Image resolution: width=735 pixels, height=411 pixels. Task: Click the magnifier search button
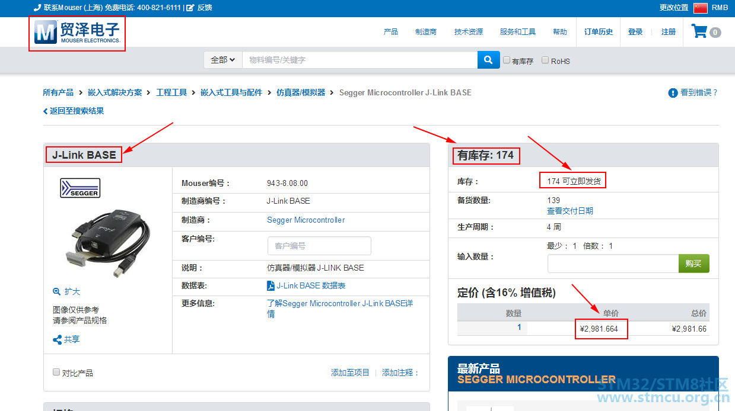(x=488, y=60)
